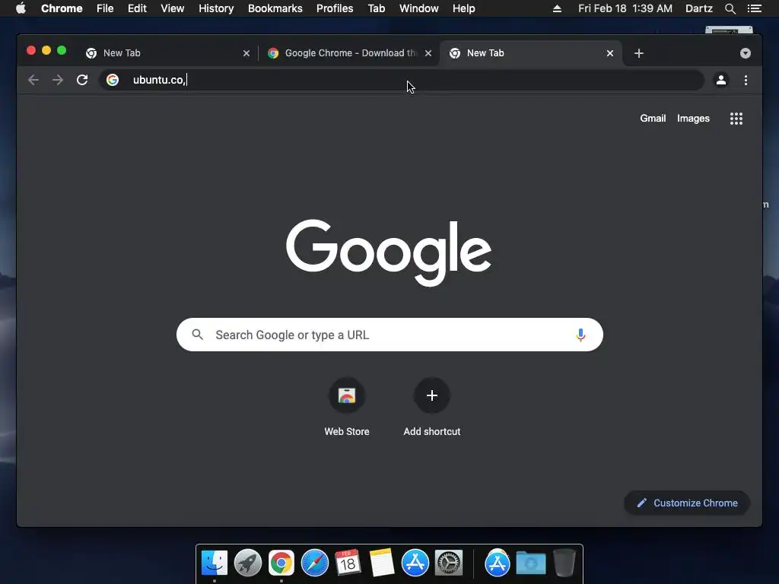Open the Downloads folder in dock

tap(530, 563)
